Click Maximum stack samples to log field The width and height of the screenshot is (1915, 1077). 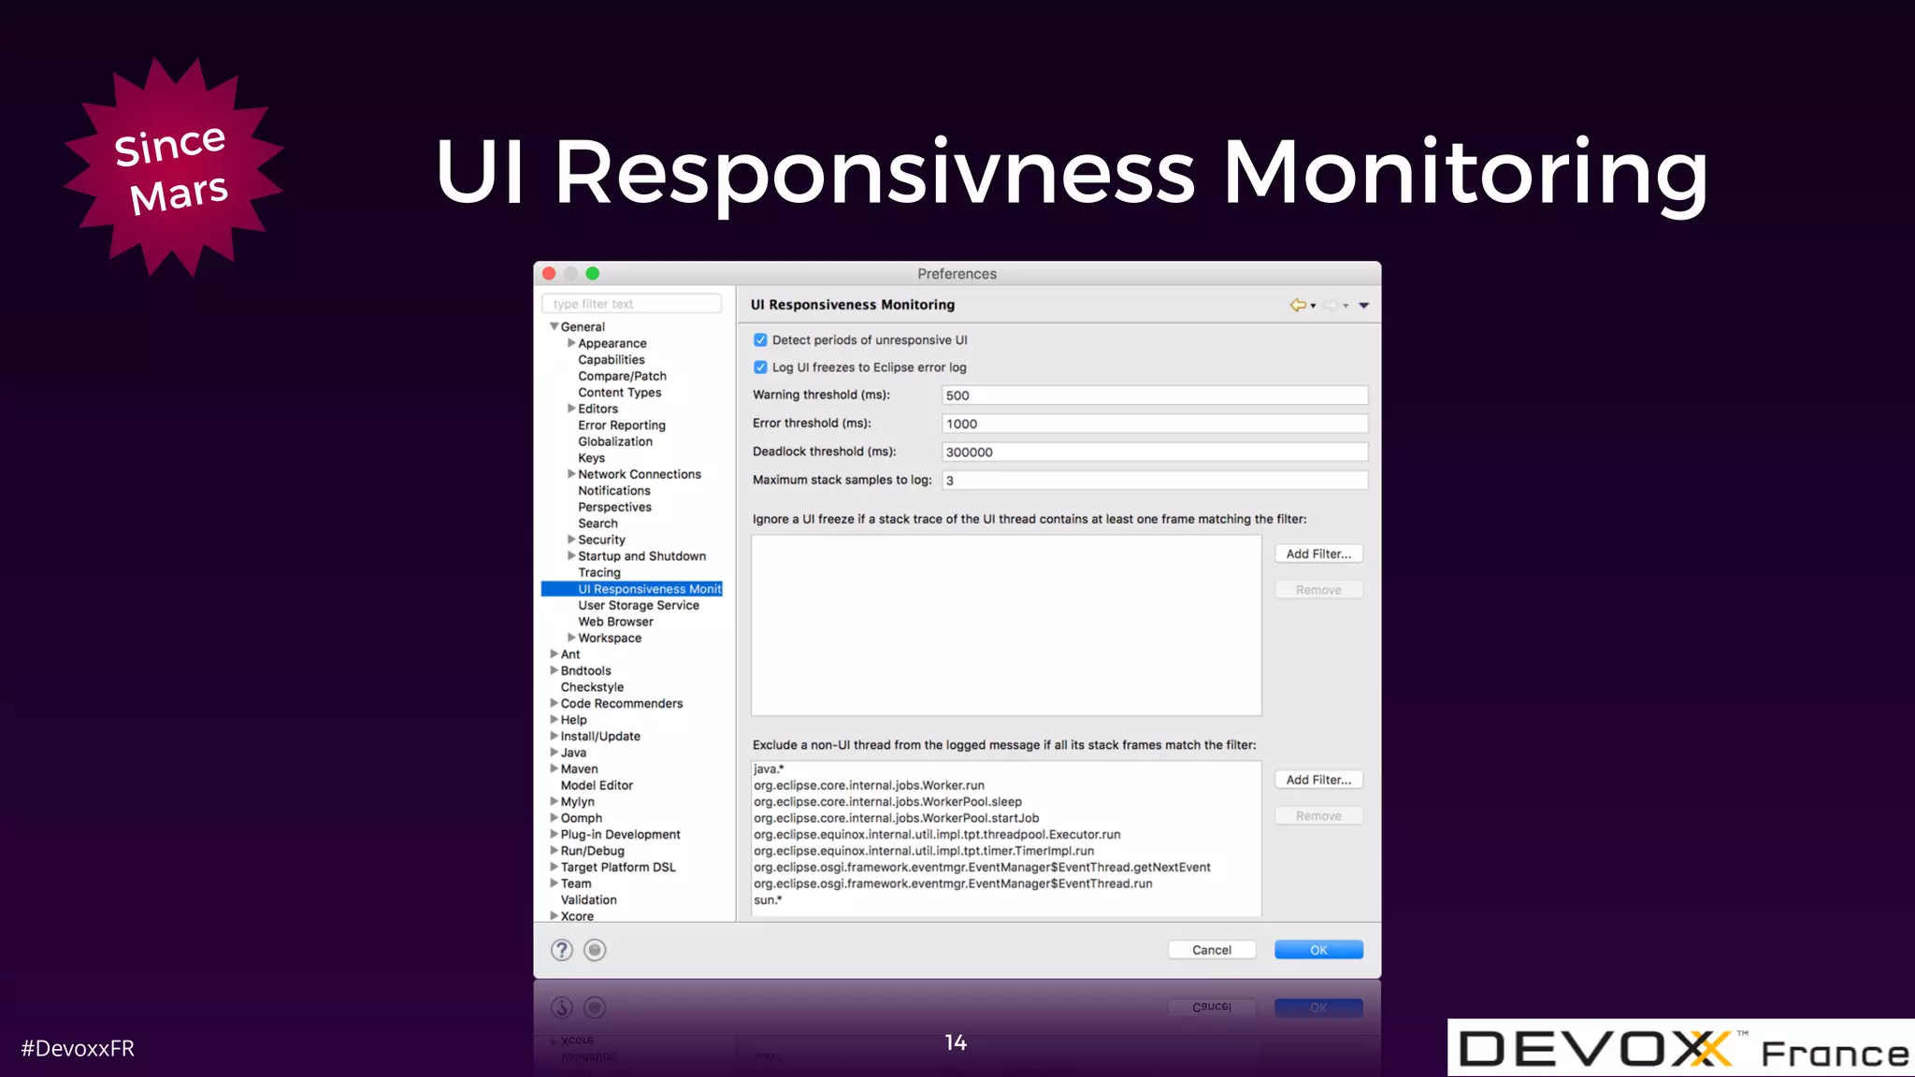point(1155,481)
